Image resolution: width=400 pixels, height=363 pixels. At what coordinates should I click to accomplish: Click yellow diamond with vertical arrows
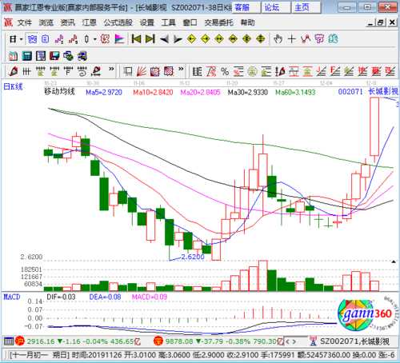pyautogui.click(x=261, y=39)
